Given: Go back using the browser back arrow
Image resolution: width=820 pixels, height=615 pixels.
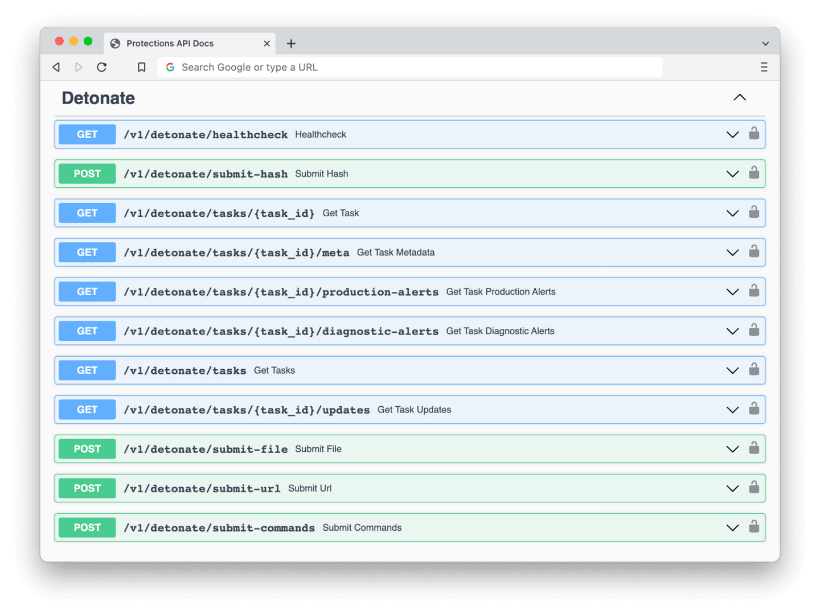Looking at the screenshot, I should click(56, 67).
